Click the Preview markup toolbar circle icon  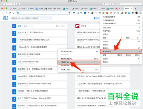tap(112, 4)
